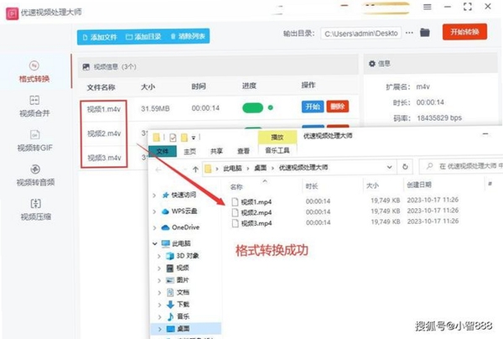Open the 文件 tab in Explorer
The height and width of the screenshot is (339, 503).
[163, 151]
